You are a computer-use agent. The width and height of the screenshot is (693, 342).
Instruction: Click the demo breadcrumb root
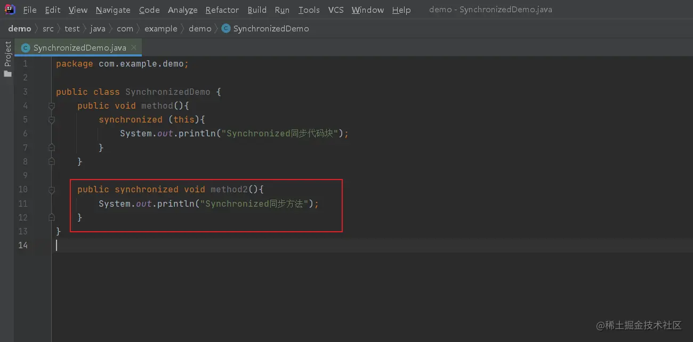click(x=20, y=29)
